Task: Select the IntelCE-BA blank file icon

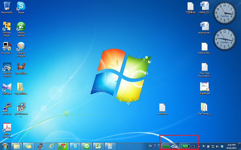Action: coord(204,48)
